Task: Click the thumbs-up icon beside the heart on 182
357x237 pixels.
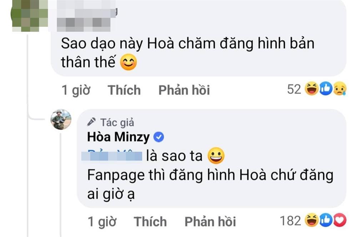Action: click(325, 221)
